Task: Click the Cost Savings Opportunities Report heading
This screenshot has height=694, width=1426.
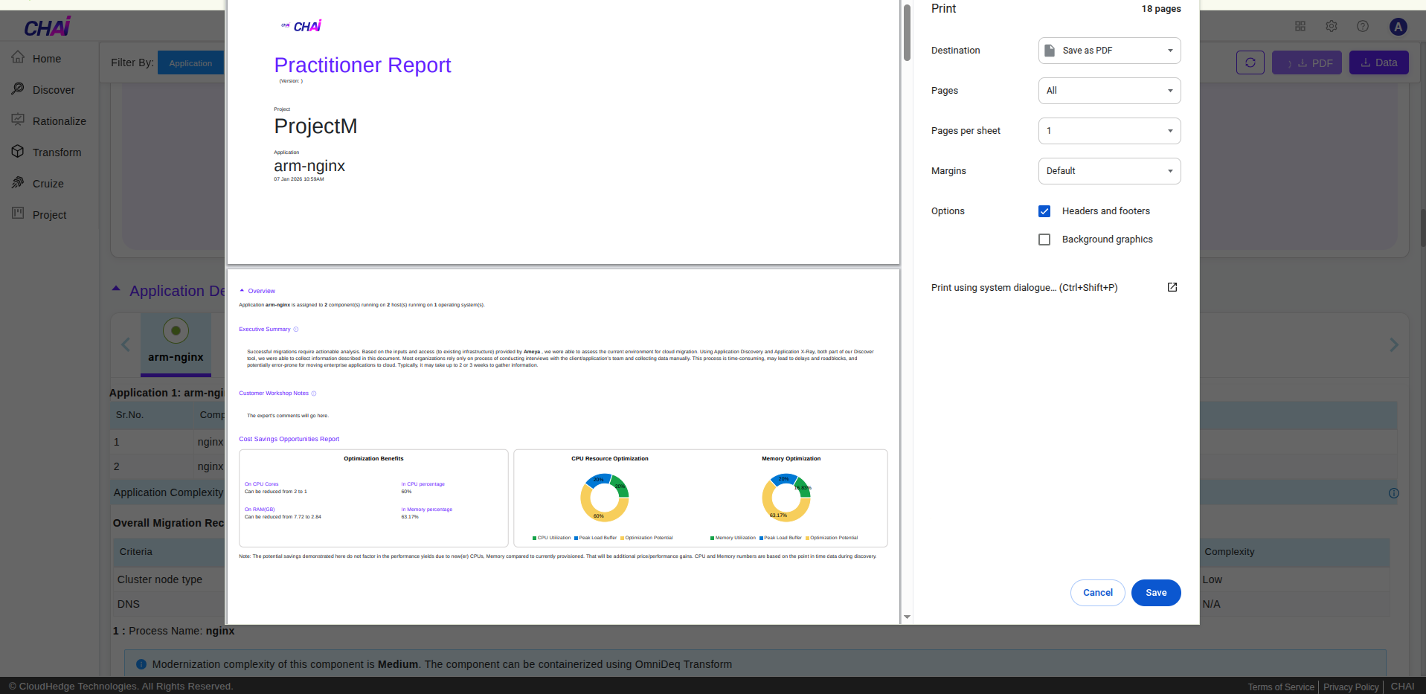Action: tap(289, 439)
